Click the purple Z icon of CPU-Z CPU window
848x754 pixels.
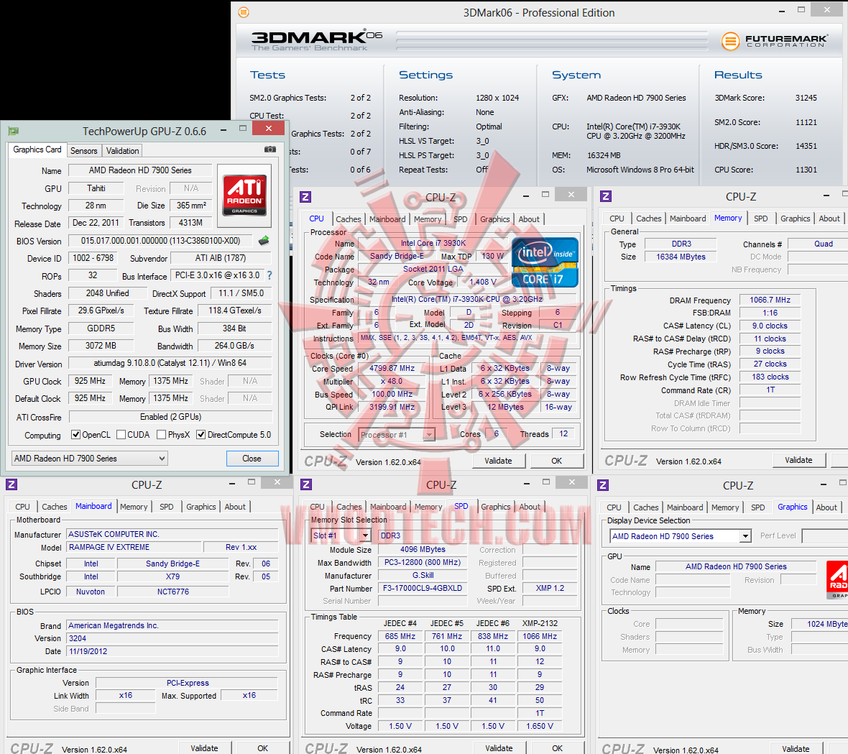point(305,197)
